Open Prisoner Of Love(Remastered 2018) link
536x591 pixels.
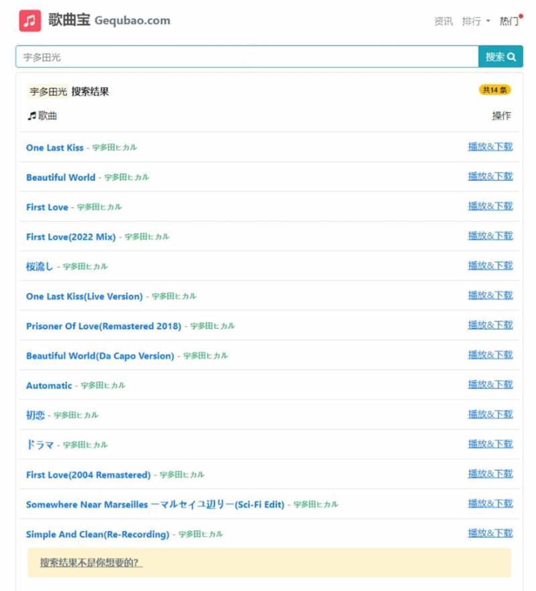click(x=104, y=326)
